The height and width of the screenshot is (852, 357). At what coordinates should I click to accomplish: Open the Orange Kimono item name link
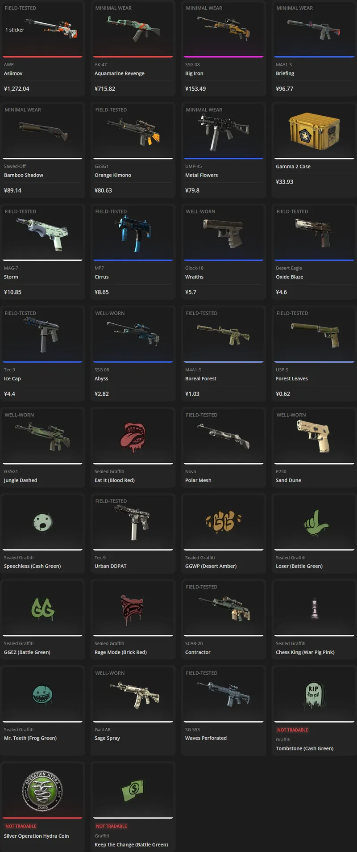[113, 175]
